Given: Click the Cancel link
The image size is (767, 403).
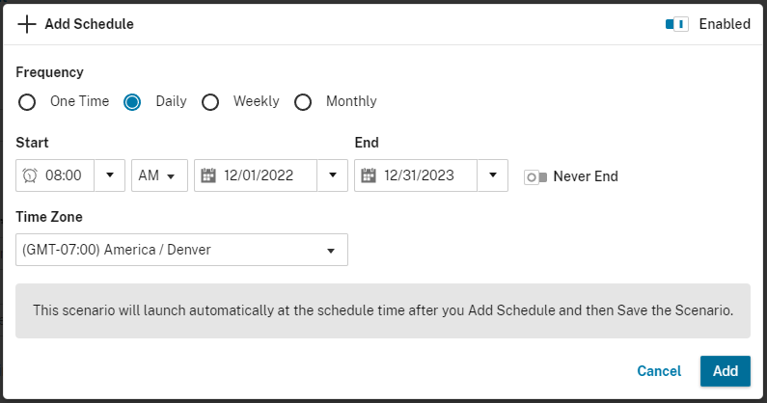Looking at the screenshot, I should click(659, 371).
